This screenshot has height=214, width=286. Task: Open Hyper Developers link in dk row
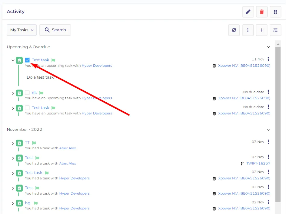click(97, 98)
